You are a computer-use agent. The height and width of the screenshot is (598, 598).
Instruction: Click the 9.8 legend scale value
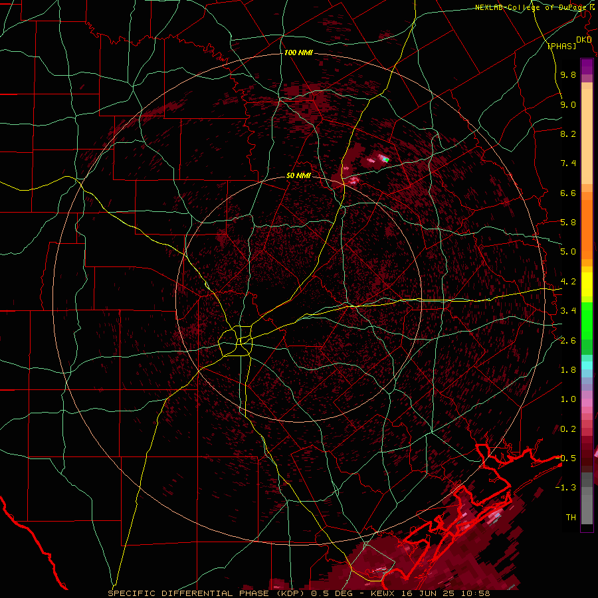point(568,75)
